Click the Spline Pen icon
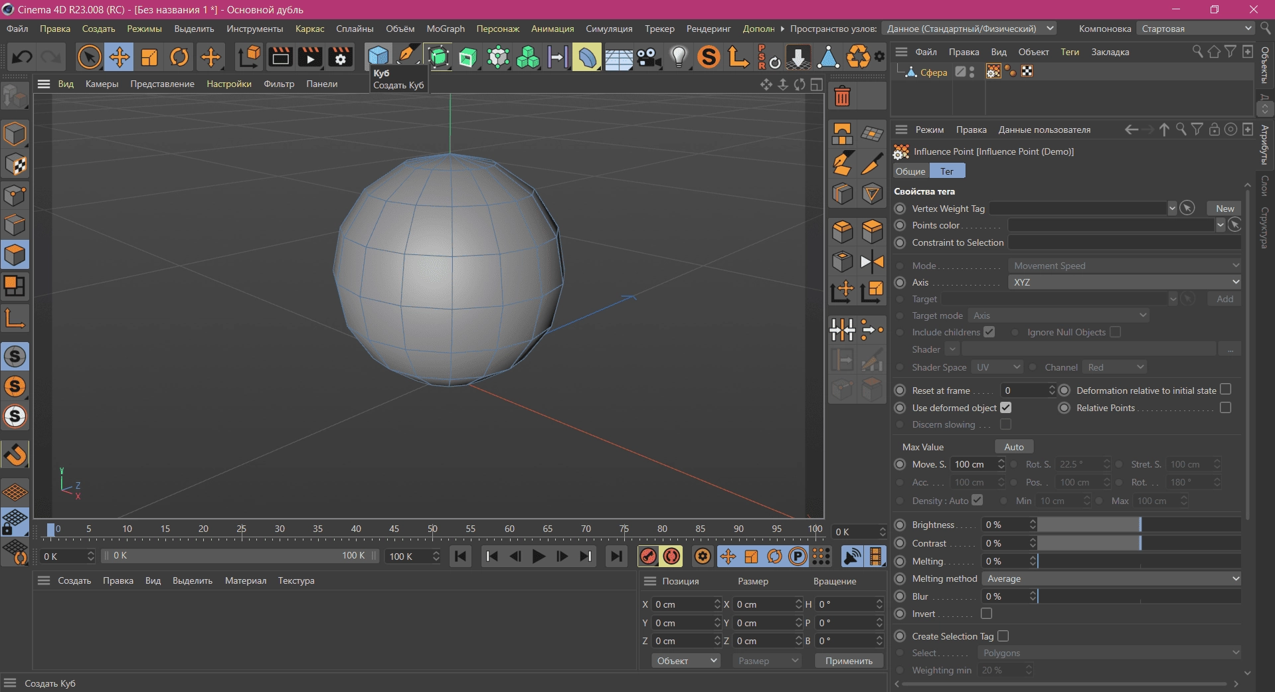Viewport: 1275px width, 692px height. pos(408,57)
